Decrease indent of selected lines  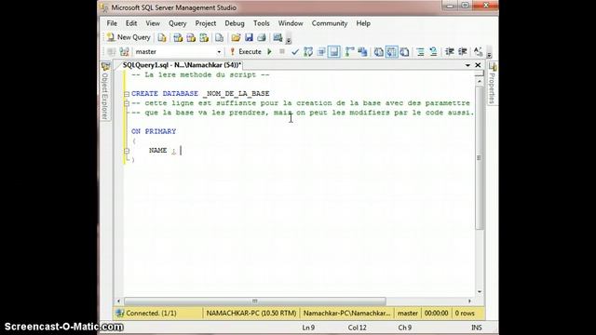(x=450, y=52)
